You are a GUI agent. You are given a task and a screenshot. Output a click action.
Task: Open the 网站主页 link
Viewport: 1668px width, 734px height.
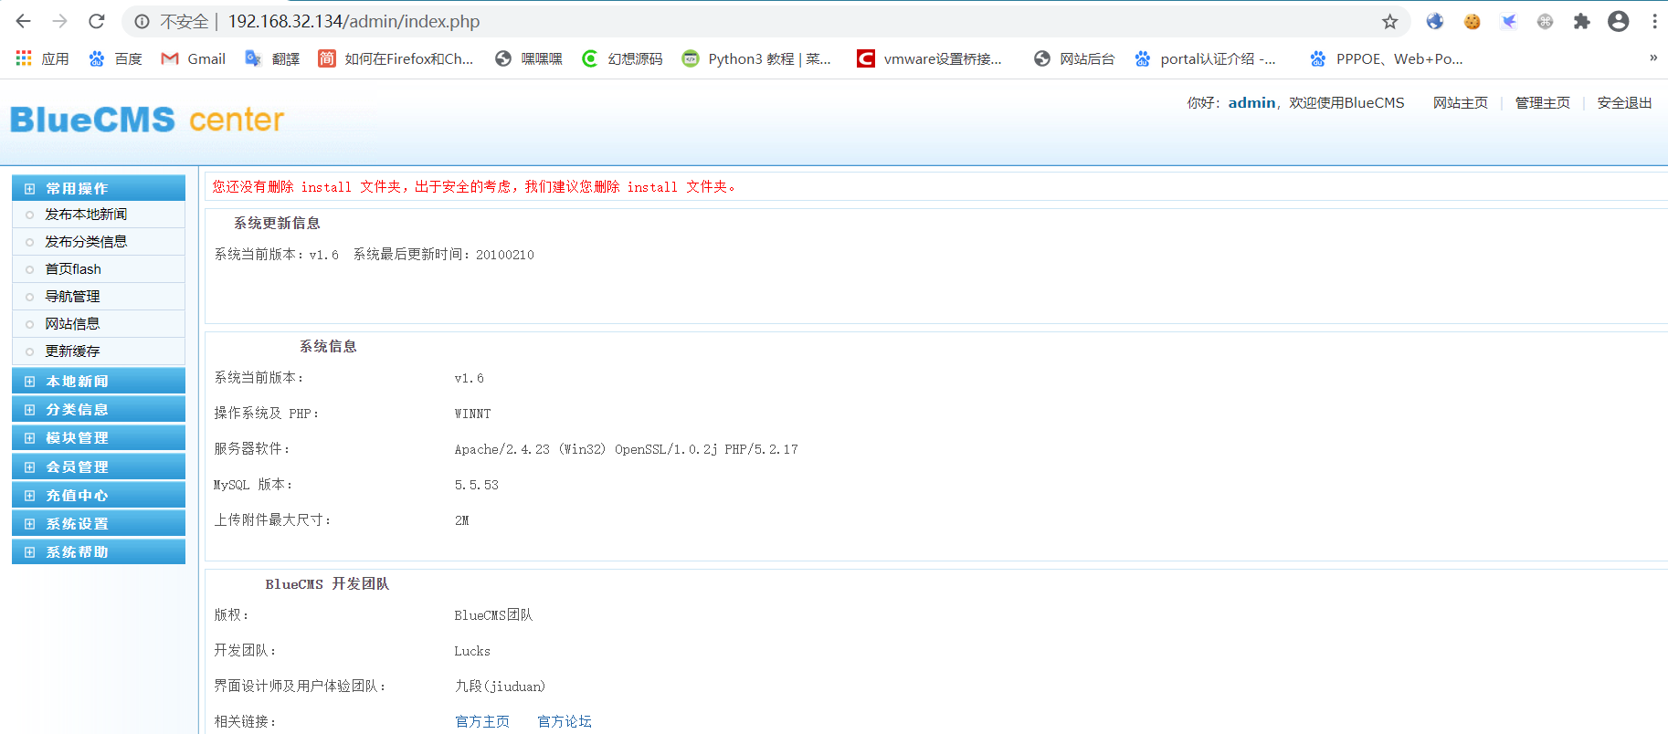click(1460, 103)
